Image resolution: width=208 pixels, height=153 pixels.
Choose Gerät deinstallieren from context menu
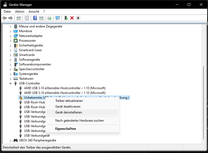(x=82, y=112)
